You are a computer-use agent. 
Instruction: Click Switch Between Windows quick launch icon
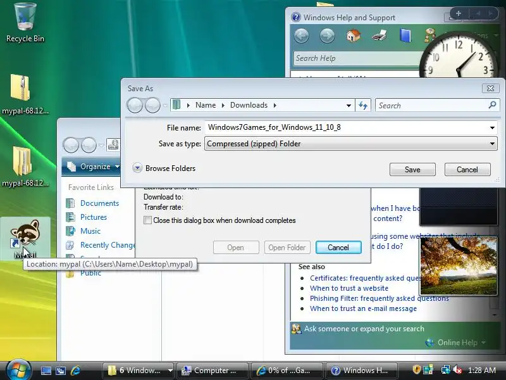click(x=61, y=370)
